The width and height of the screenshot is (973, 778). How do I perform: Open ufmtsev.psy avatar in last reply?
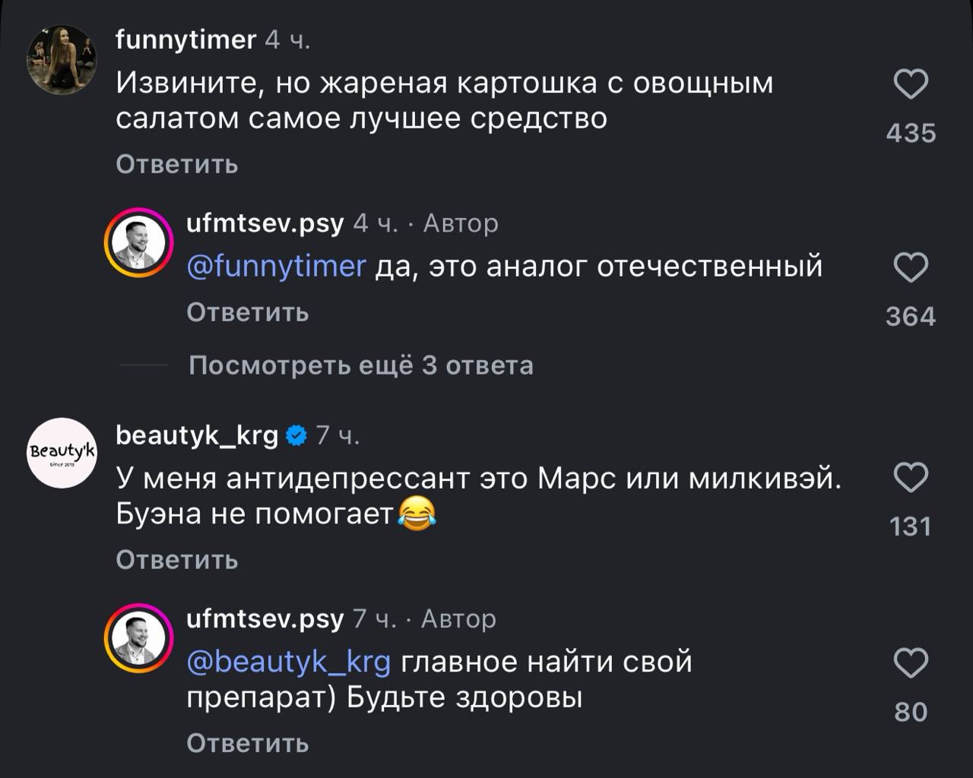coord(138,638)
